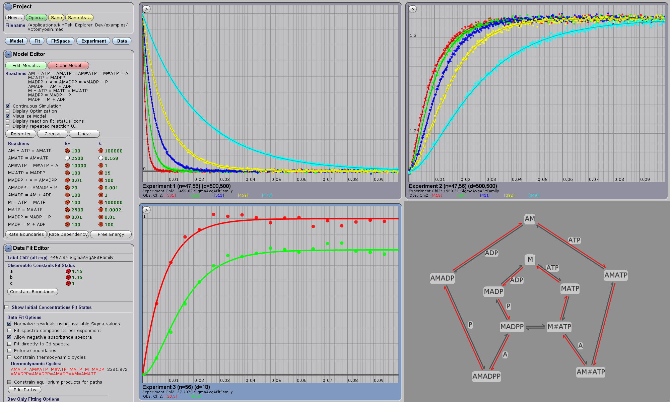Switch to the FitSpace tab
The height and width of the screenshot is (402, 670).
tap(60, 41)
